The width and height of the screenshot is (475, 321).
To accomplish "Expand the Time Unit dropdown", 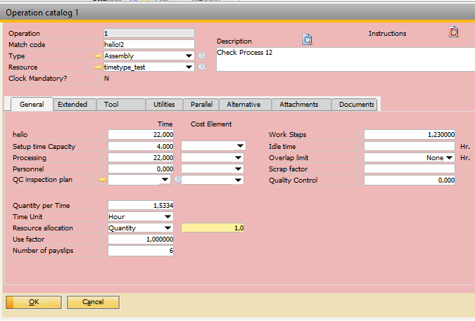I will tap(167, 217).
